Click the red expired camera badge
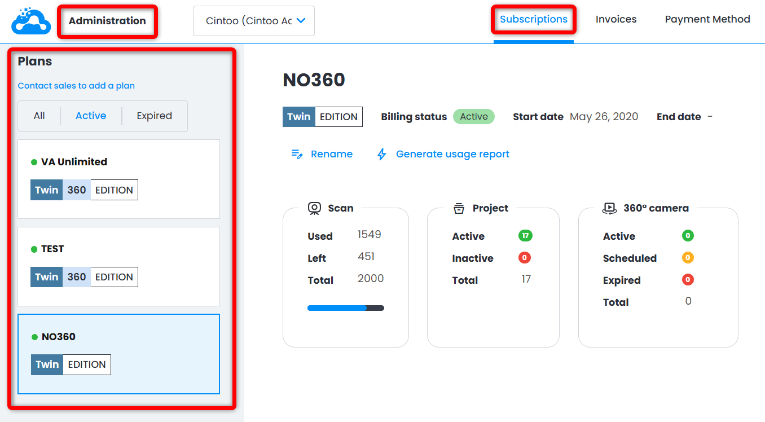The image size is (765, 422). [688, 280]
